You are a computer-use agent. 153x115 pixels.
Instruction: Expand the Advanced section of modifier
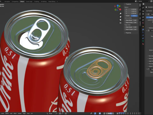148,28
